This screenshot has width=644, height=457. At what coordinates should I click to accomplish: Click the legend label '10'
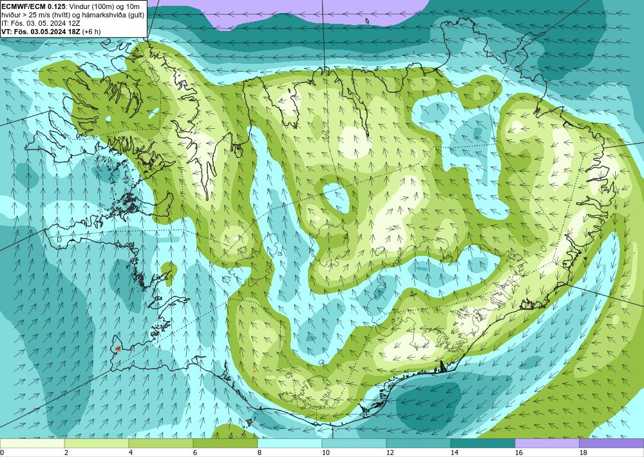tap(325, 452)
